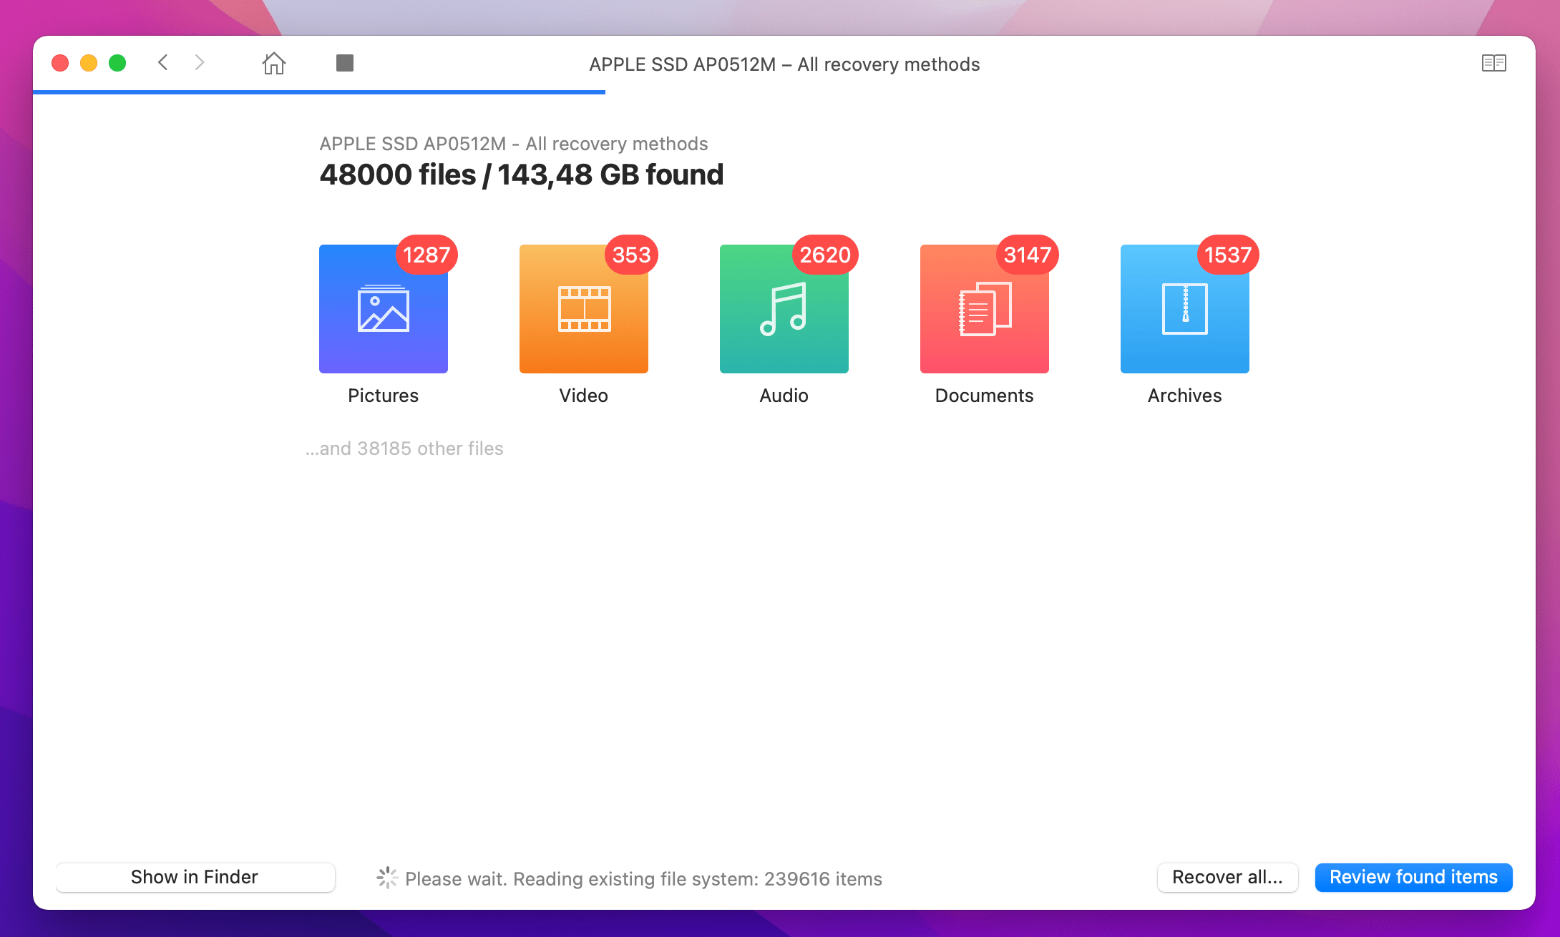
Task: Go forward with the right chevron
Action: click(200, 63)
